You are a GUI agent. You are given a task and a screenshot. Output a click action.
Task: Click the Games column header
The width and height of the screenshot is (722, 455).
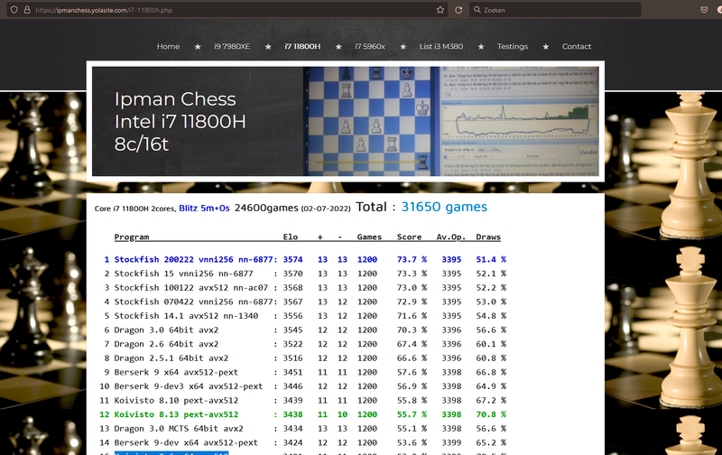369,237
